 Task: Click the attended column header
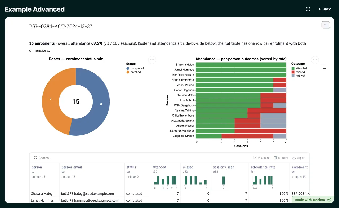tap(159, 167)
